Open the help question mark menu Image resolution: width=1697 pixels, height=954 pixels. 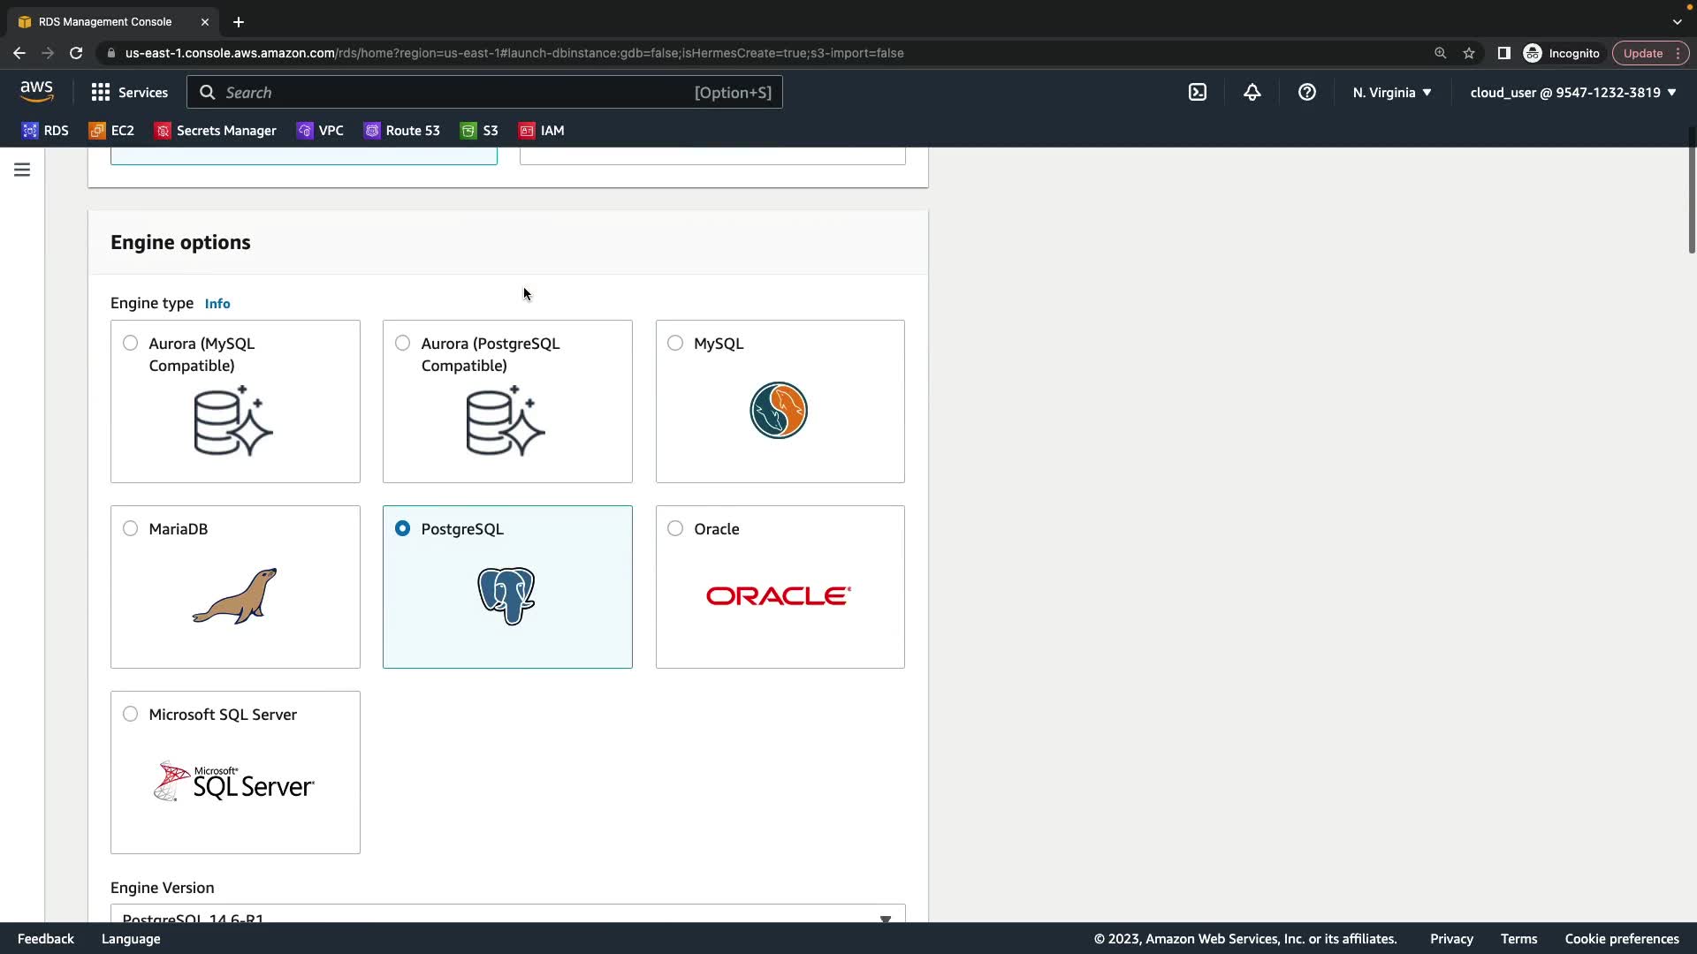coord(1307,92)
